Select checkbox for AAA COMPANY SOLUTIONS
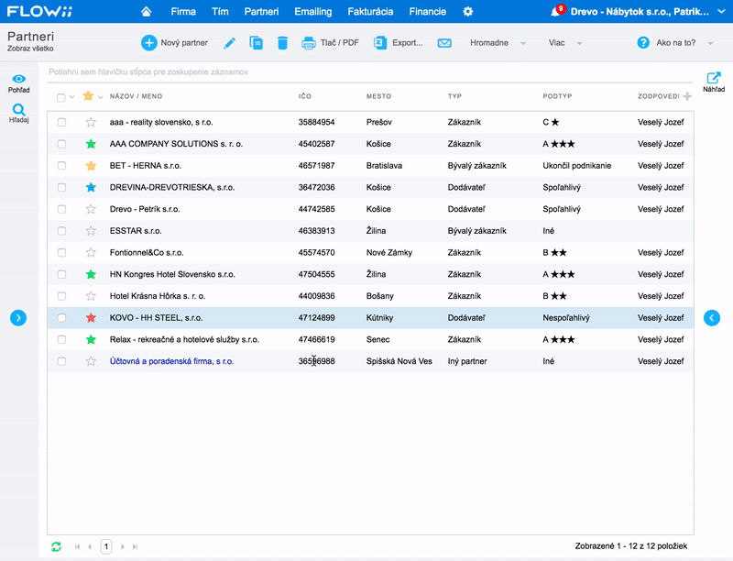Screen dimensions: 733x561 61,144
